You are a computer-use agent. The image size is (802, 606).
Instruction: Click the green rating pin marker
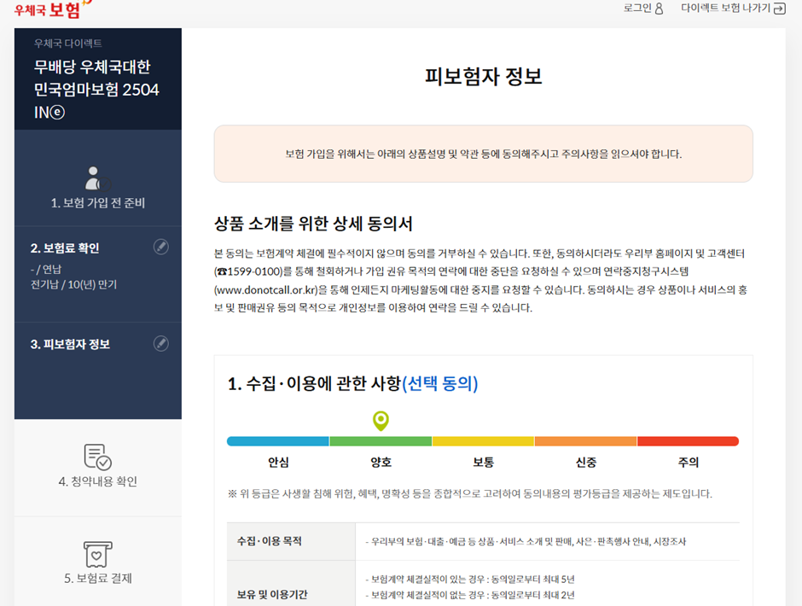tap(381, 421)
